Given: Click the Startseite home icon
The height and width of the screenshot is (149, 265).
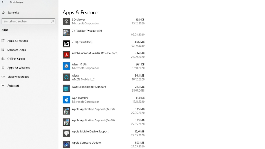Looking at the screenshot, I should click(3, 13).
